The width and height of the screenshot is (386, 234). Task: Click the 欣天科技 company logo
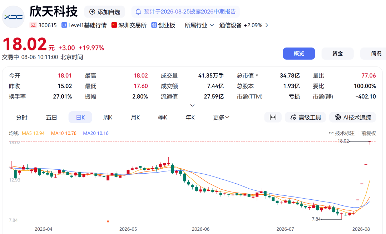(x=14, y=17)
